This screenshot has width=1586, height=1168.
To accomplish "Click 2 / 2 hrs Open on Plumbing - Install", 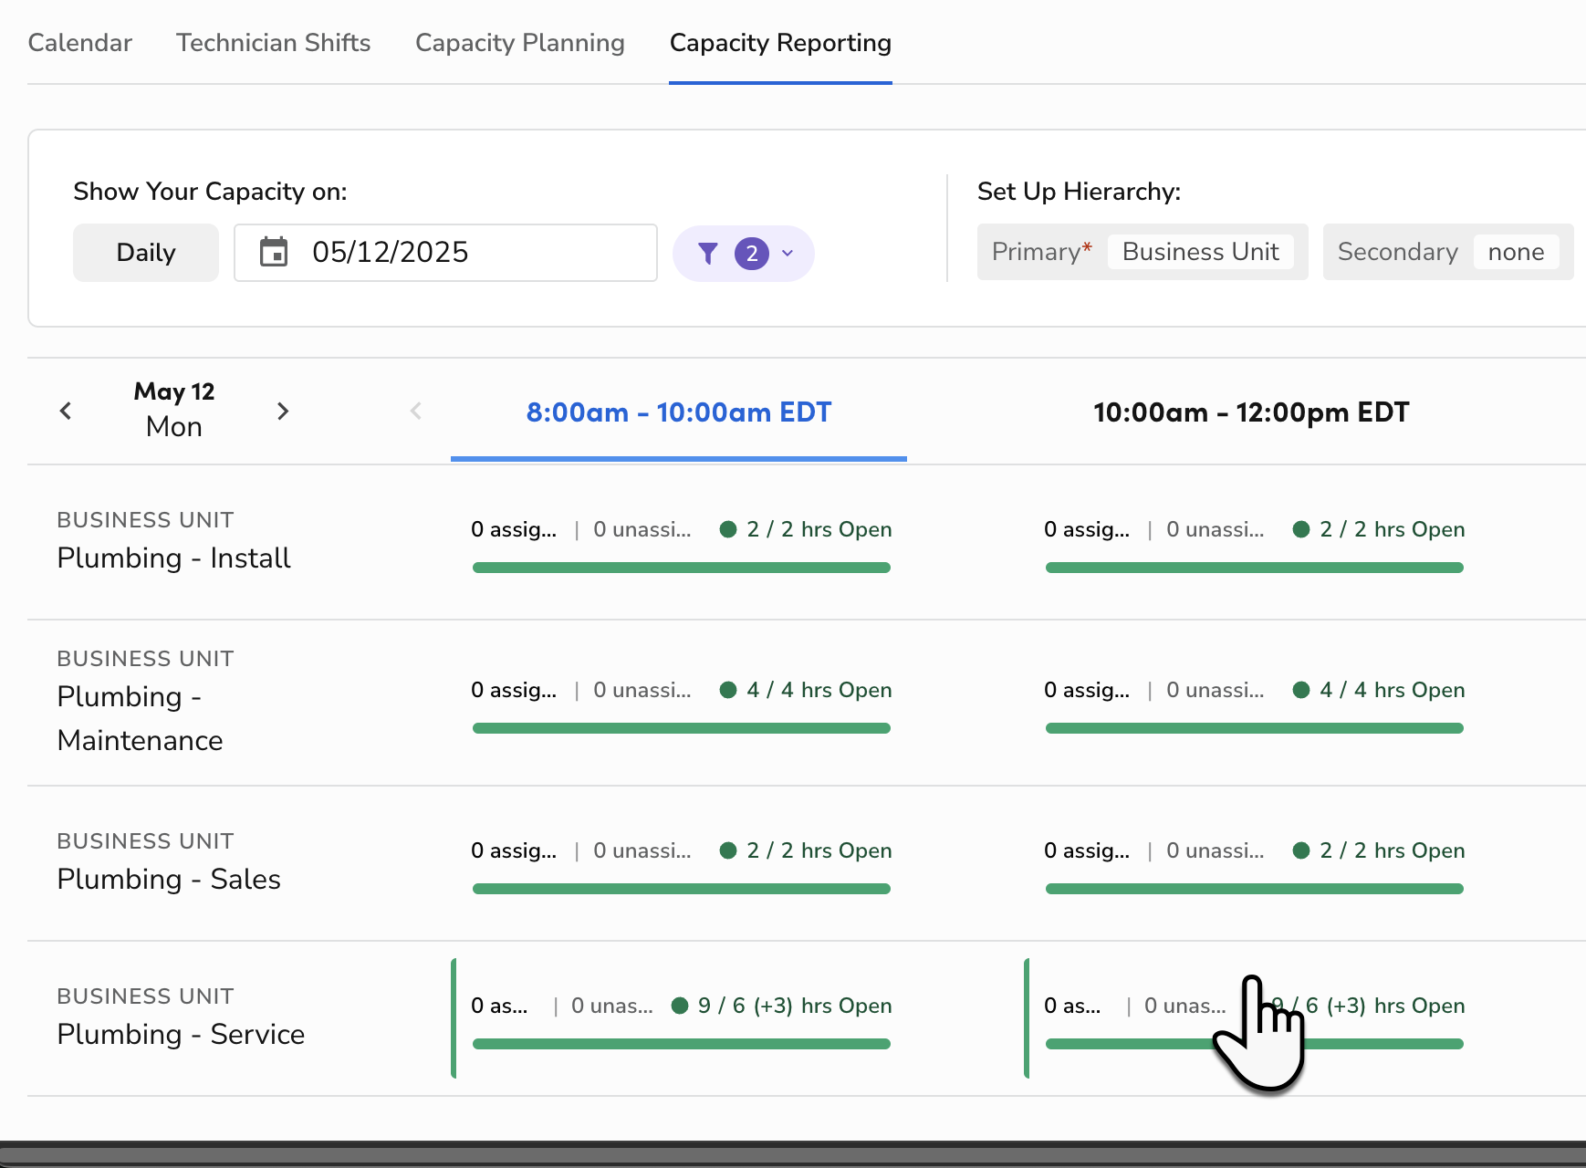I will pos(819,529).
